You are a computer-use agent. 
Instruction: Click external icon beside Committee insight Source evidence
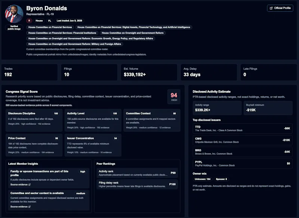(30, 206)
